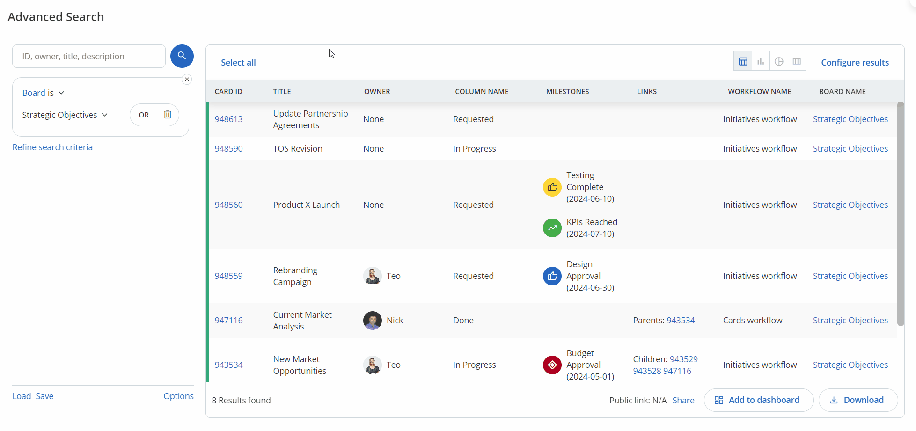Open parent link 943534 on card 947116
This screenshot has width=916, height=431.
(x=681, y=320)
